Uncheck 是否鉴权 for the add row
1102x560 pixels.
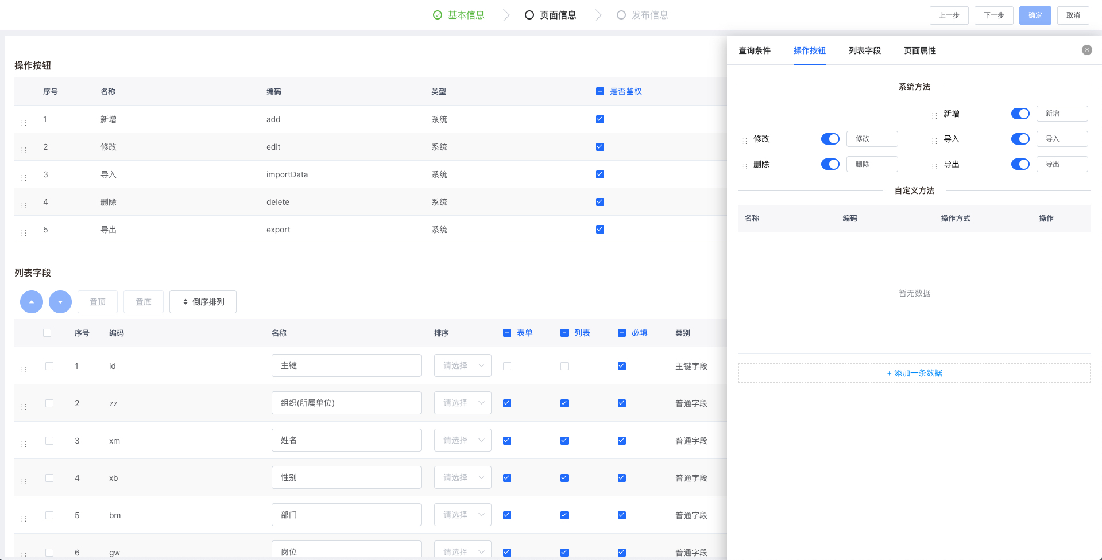coord(600,119)
